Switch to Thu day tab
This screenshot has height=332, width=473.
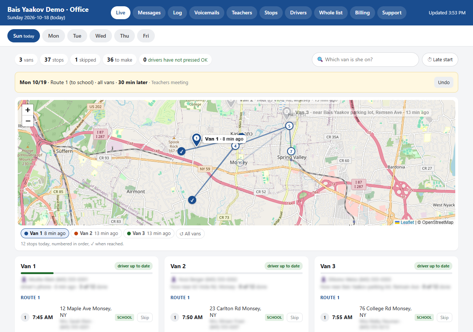(125, 36)
